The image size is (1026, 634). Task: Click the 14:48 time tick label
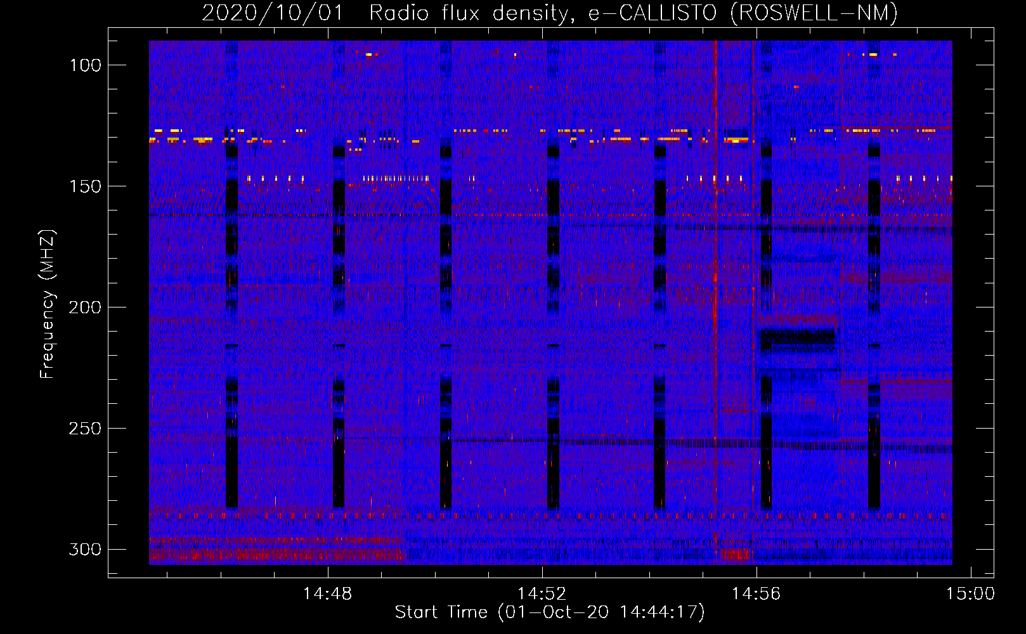[327, 594]
